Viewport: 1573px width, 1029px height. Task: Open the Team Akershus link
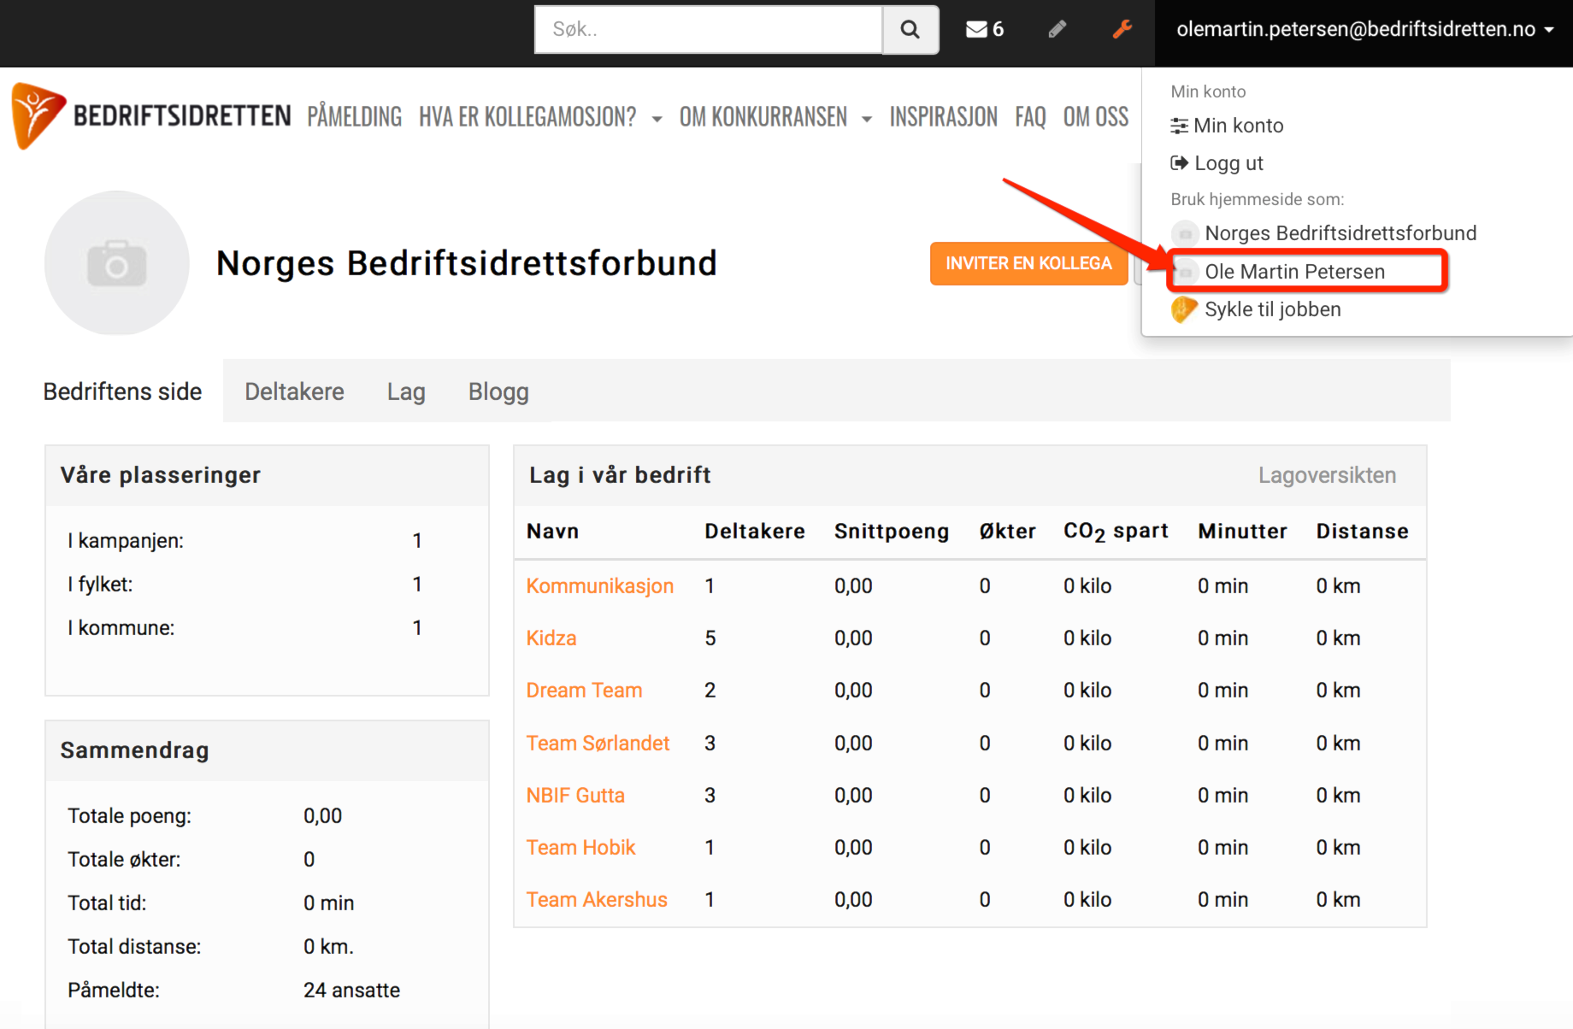597,900
